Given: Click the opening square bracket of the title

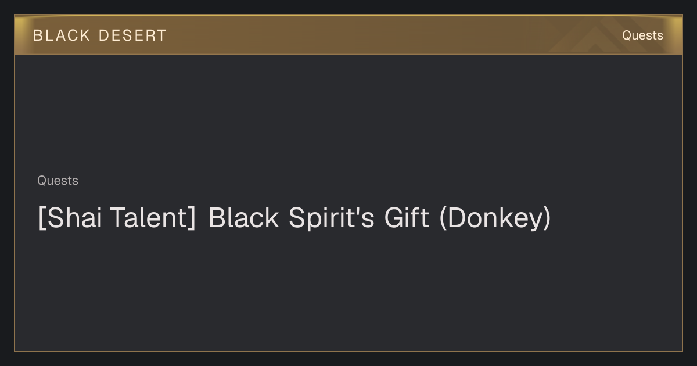Looking at the screenshot, I should (41, 218).
